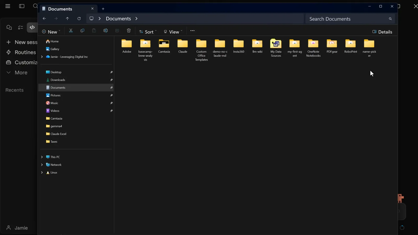This screenshot has height=235, width=418.
Task: Add a new Explorer tab
Action: point(103,9)
